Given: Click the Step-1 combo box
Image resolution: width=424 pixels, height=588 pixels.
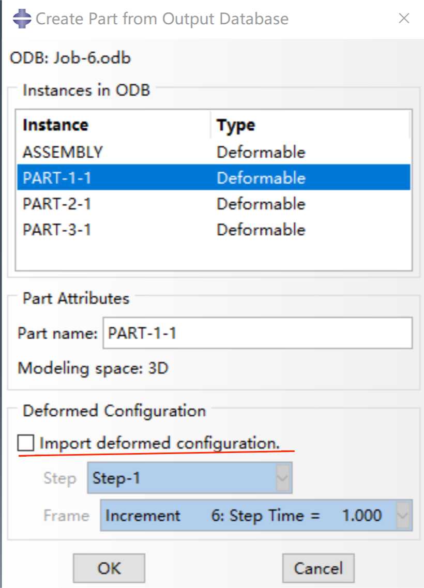Looking at the screenshot, I should (x=190, y=478).
